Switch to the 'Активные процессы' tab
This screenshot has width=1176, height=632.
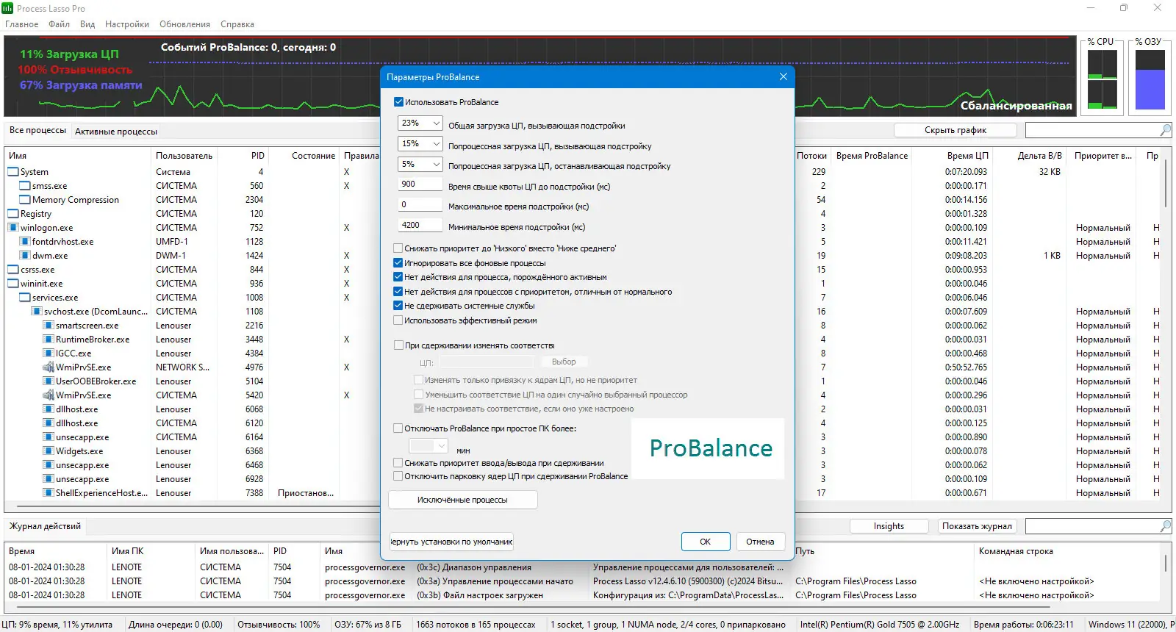pos(116,132)
